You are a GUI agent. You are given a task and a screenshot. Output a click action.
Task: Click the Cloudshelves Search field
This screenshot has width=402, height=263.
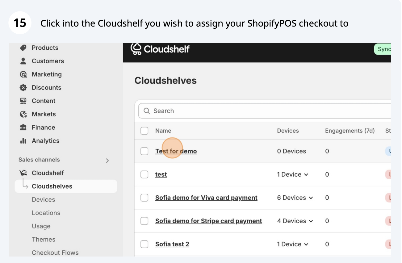(x=269, y=111)
